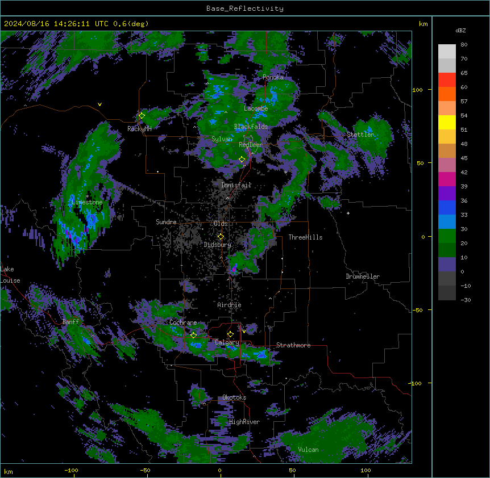
Task: Click the RockyMH label
Action: pyautogui.click(x=139, y=129)
